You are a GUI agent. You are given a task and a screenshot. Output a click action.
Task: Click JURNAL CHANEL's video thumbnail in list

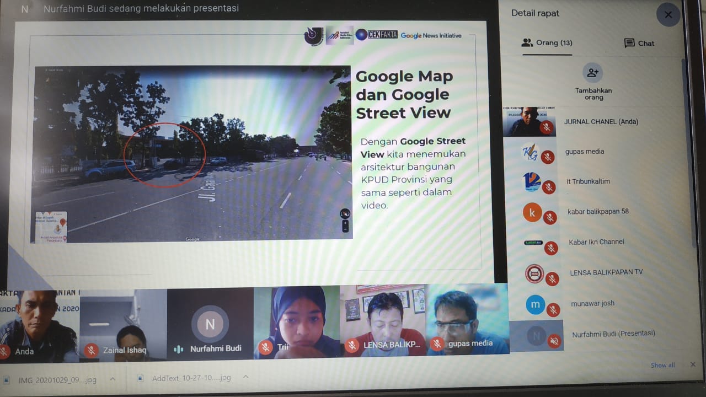(x=529, y=121)
